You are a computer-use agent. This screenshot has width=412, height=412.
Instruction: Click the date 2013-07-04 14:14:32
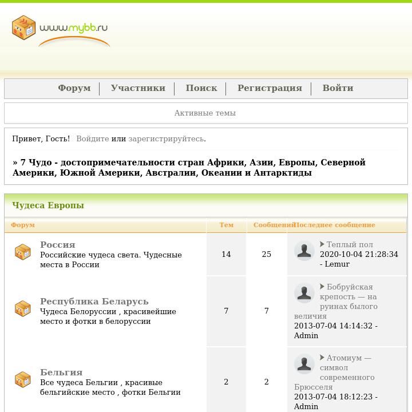tap(333, 326)
